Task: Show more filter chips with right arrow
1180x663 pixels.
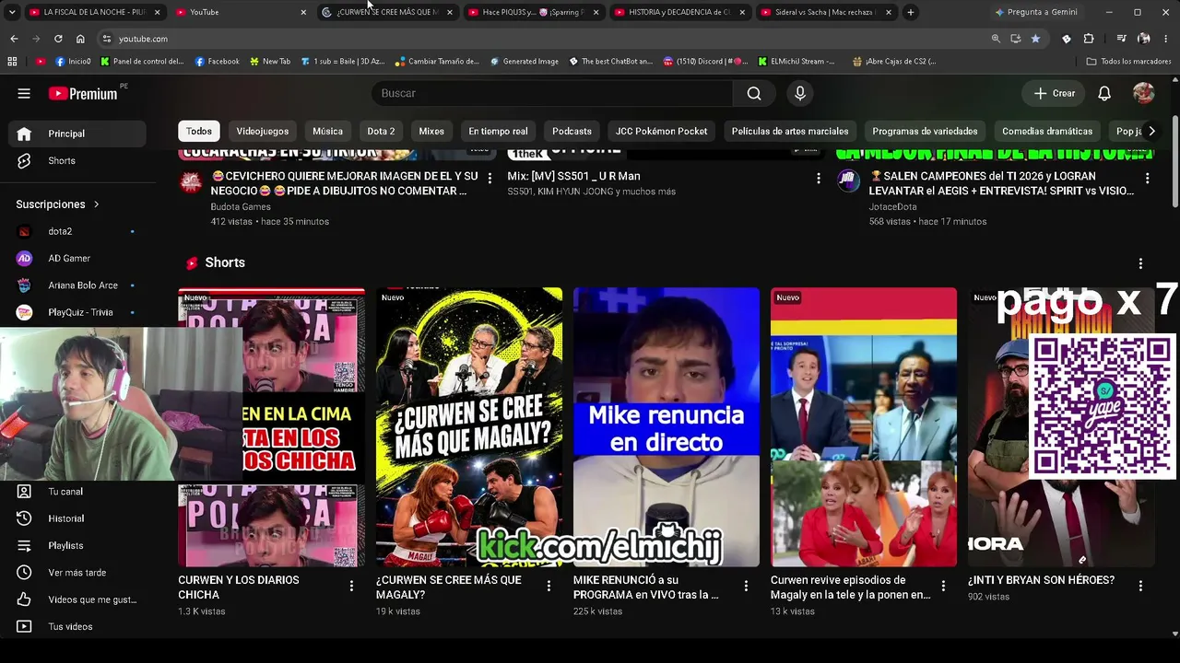Action: [x=1151, y=131]
